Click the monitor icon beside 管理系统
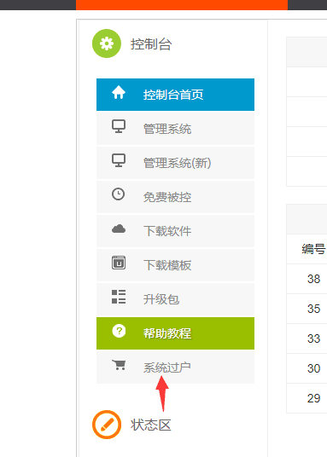 pyautogui.click(x=119, y=126)
